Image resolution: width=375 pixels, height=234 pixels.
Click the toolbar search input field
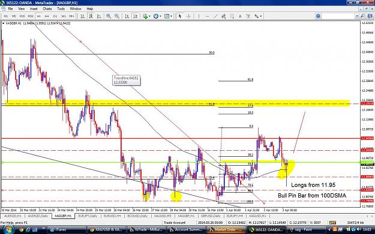tap(338, 16)
